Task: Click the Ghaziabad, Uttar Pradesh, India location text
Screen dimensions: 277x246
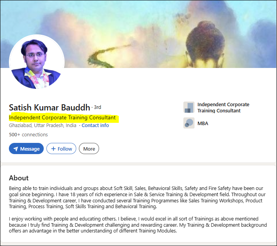Action: click(43, 126)
